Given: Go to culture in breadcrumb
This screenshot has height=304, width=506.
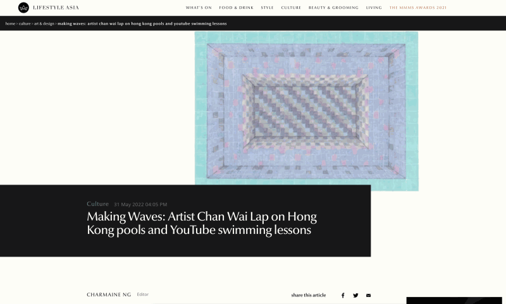Looking at the screenshot, I should pyautogui.click(x=25, y=23).
